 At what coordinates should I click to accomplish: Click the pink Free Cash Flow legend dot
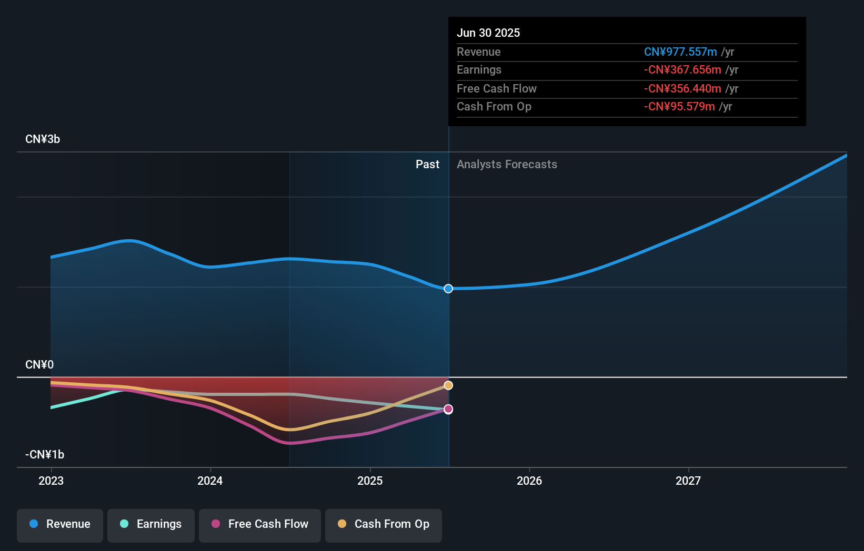point(216,524)
